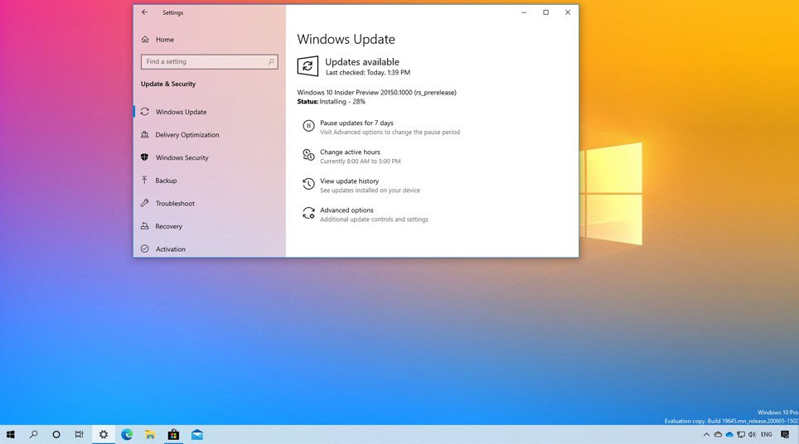The image size is (799, 444).
Task: Click the View update history icon
Action: click(308, 185)
